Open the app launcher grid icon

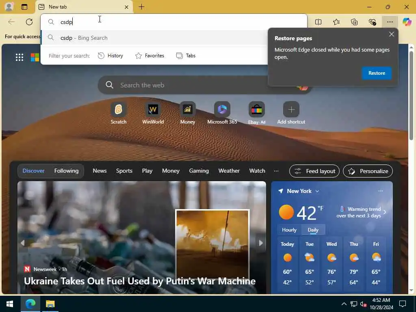19,57
